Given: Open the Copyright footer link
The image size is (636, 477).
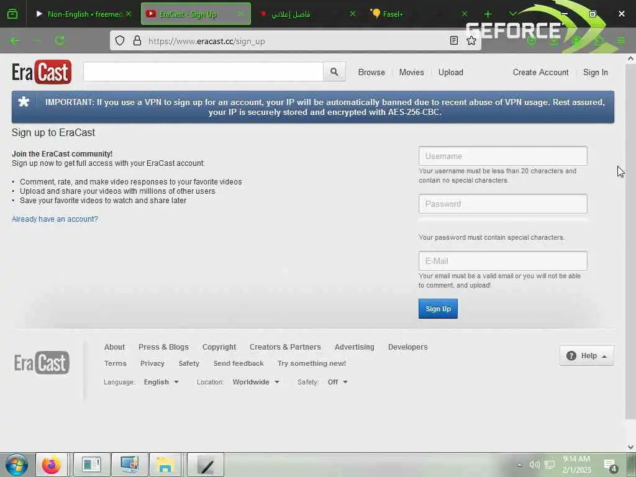Looking at the screenshot, I should click(x=219, y=347).
